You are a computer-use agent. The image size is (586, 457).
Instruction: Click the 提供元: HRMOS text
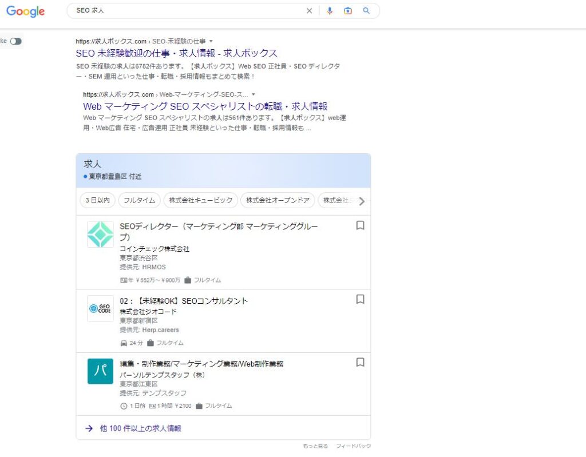(x=142, y=267)
